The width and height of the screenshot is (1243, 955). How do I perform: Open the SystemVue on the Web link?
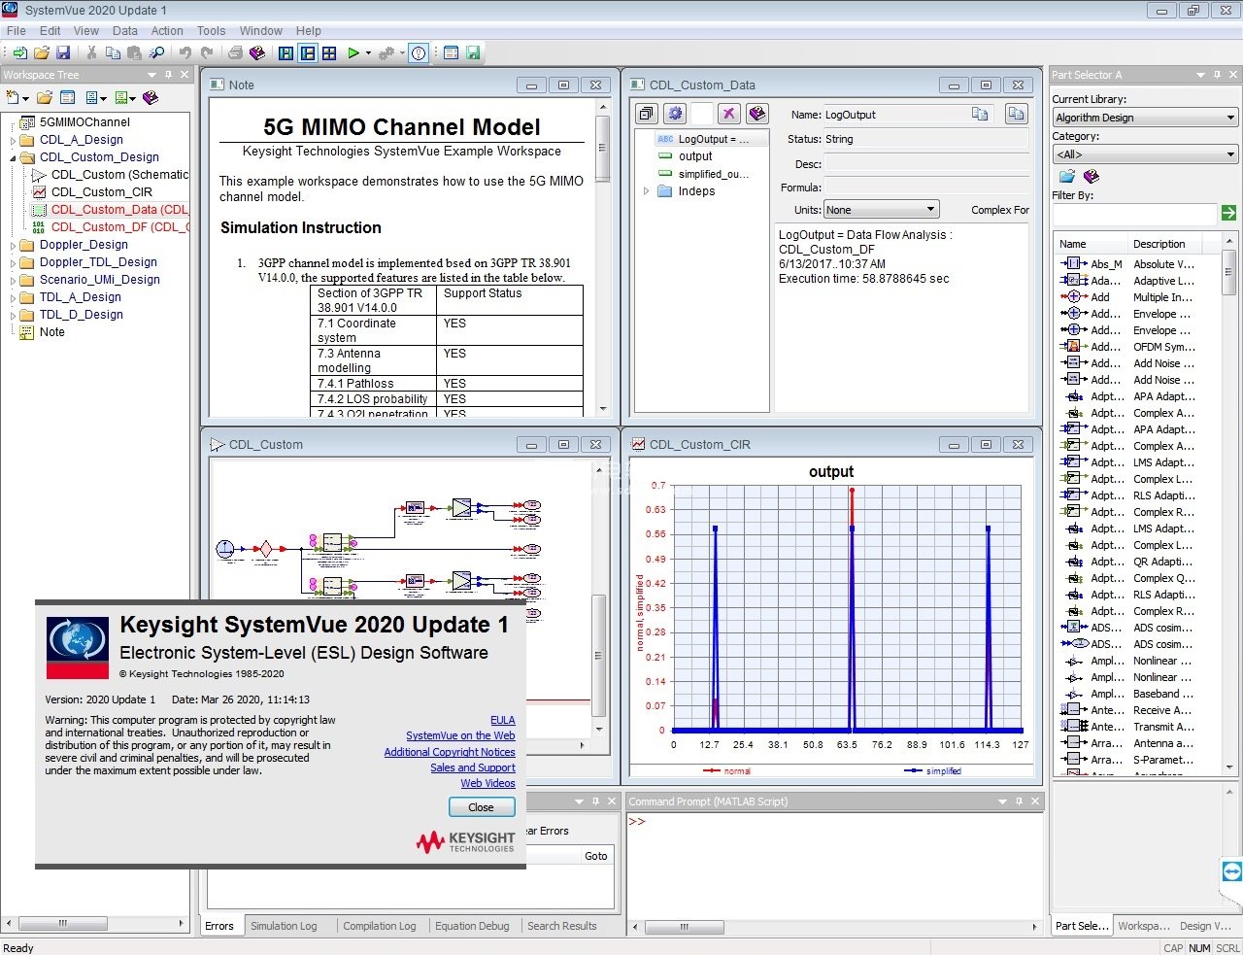tap(460, 735)
